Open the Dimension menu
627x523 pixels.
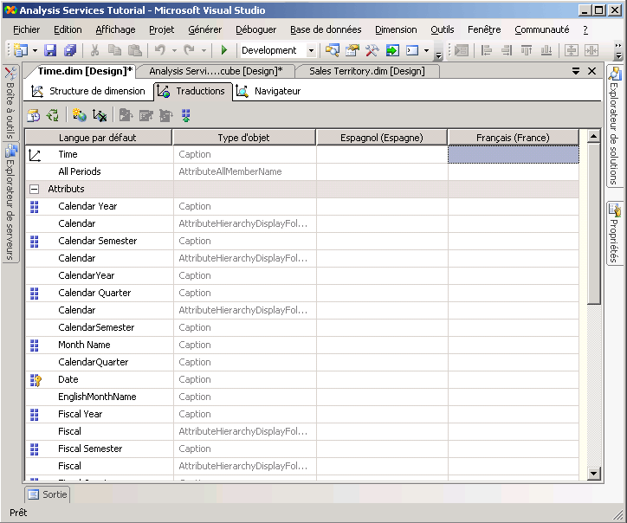point(396,29)
